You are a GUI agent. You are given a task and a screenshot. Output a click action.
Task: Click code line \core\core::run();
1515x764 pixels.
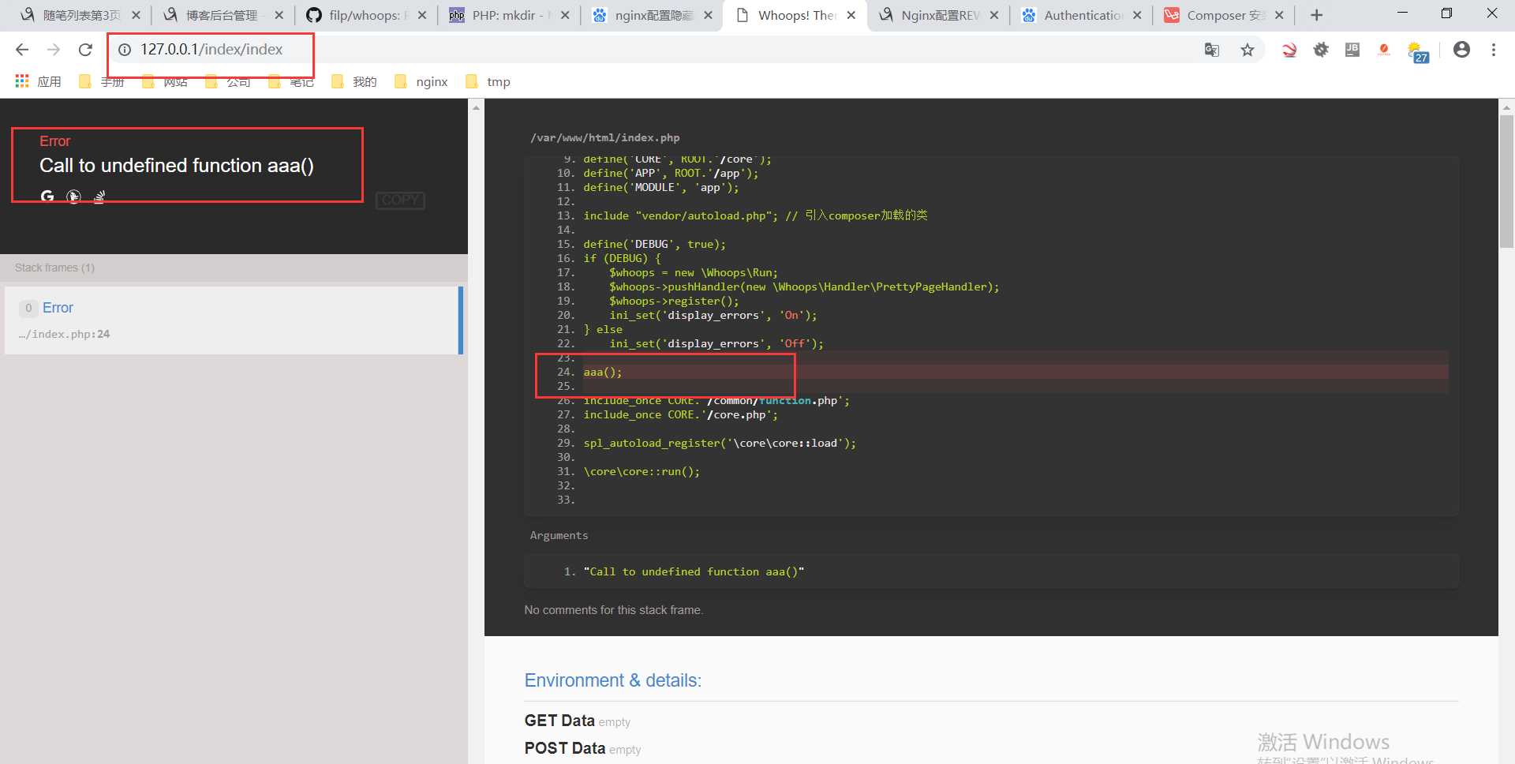coord(642,471)
